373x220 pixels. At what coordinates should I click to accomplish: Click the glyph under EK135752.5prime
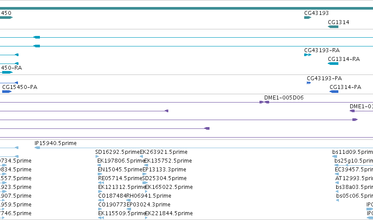point(146,165)
